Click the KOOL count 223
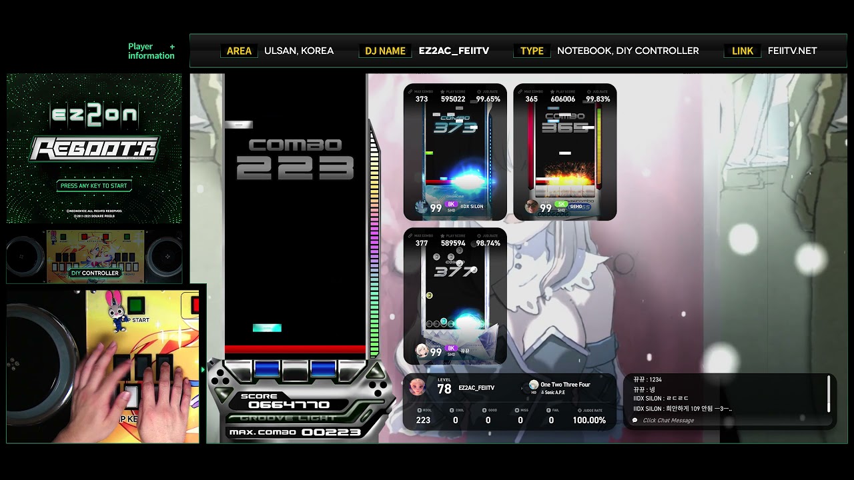 pyautogui.click(x=423, y=420)
